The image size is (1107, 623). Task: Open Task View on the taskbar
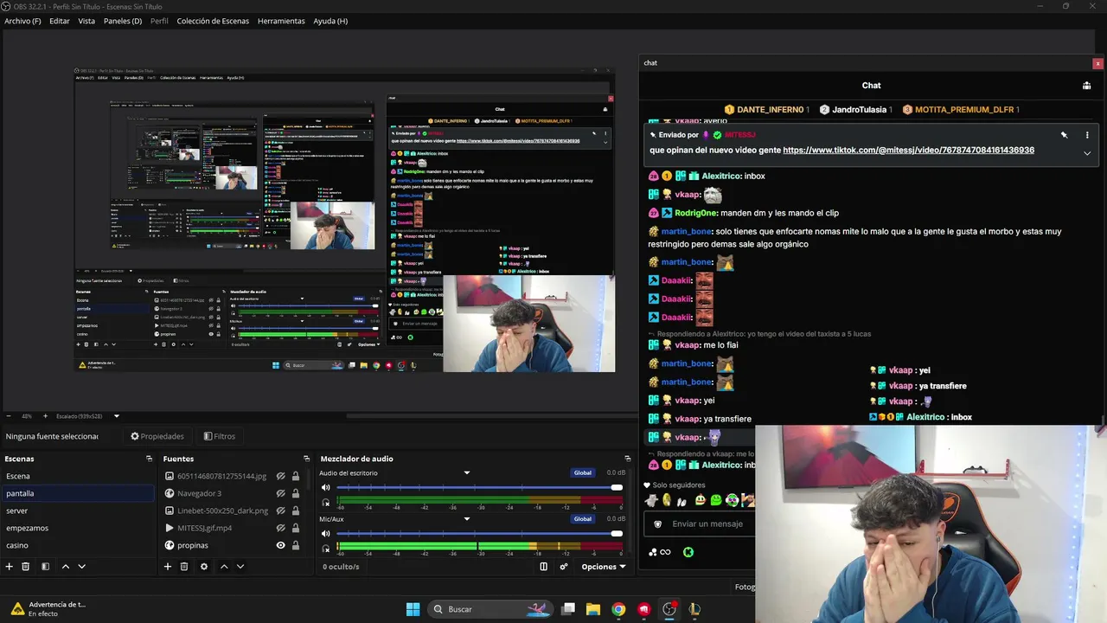click(568, 609)
